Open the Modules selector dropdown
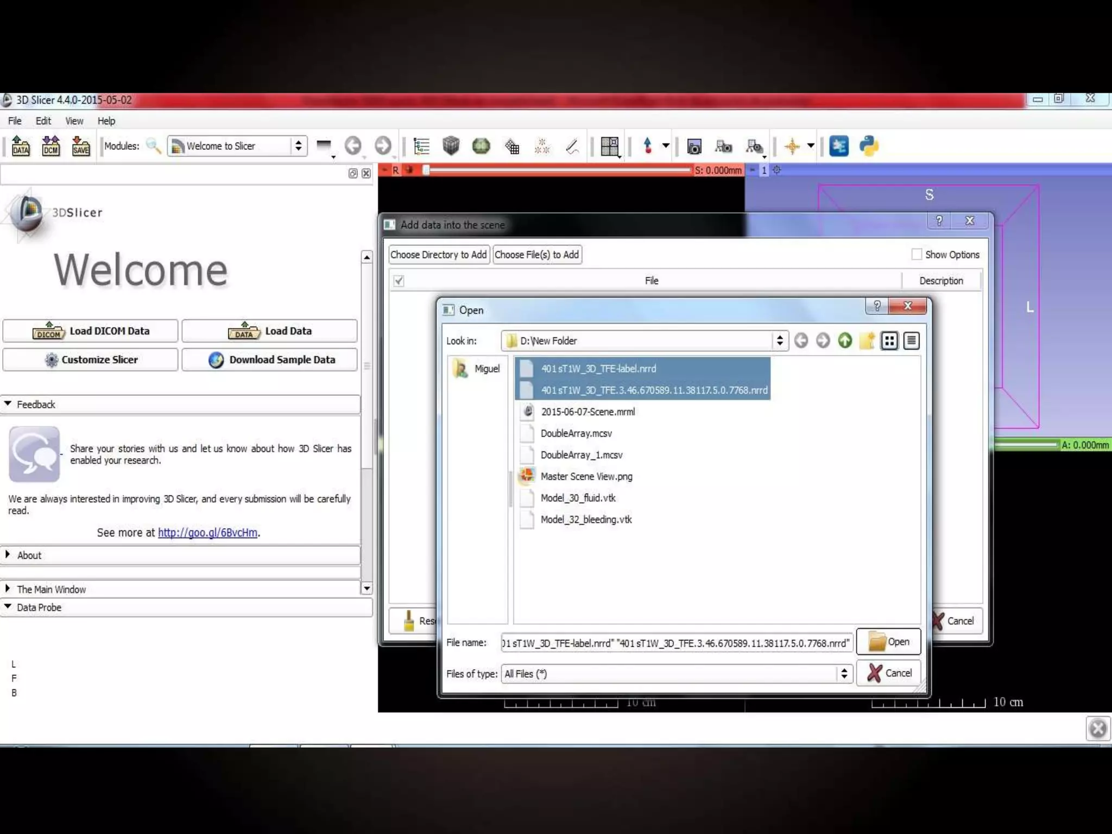1112x834 pixels. 237,146
